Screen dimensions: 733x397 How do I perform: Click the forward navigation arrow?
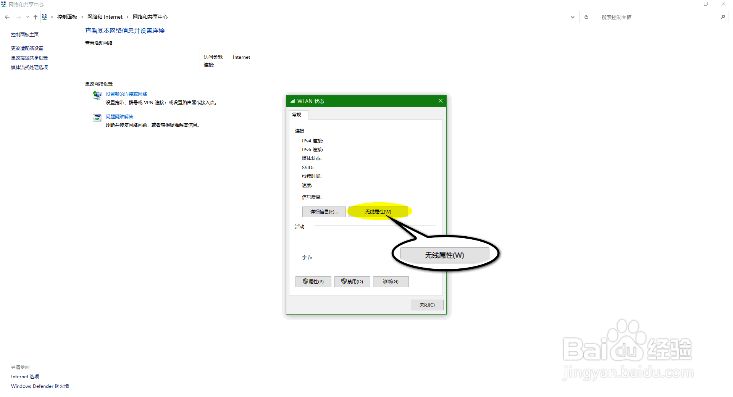click(x=18, y=17)
